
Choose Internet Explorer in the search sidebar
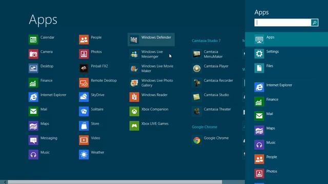pyautogui.click(x=286, y=87)
